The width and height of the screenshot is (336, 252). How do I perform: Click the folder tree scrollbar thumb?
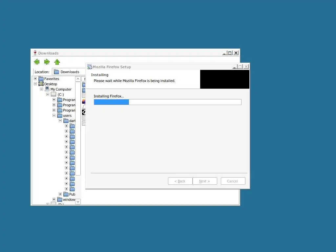pos(78,129)
